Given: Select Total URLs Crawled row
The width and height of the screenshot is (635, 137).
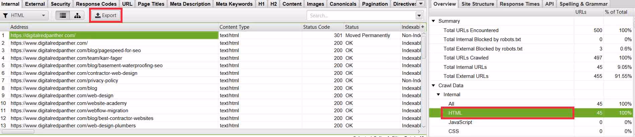Looking at the screenshot, I should point(531,57).
